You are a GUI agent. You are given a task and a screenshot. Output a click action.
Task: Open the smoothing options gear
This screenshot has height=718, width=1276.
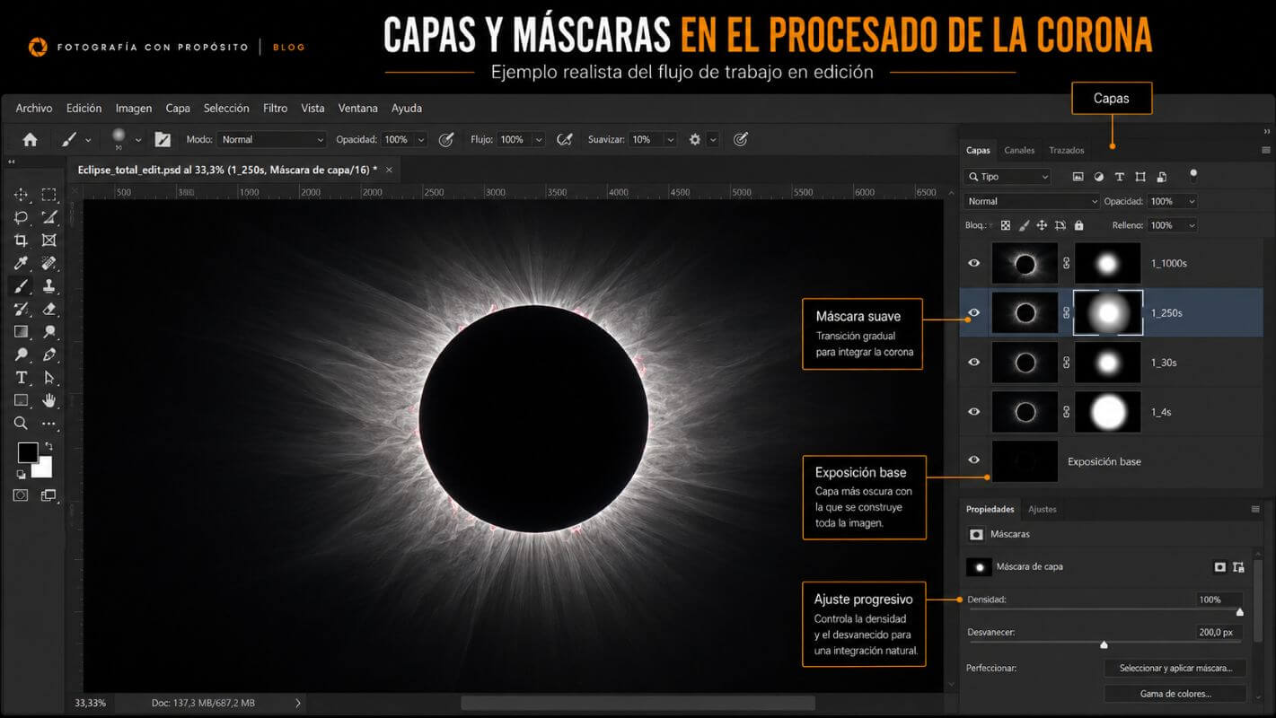point(695,139)
